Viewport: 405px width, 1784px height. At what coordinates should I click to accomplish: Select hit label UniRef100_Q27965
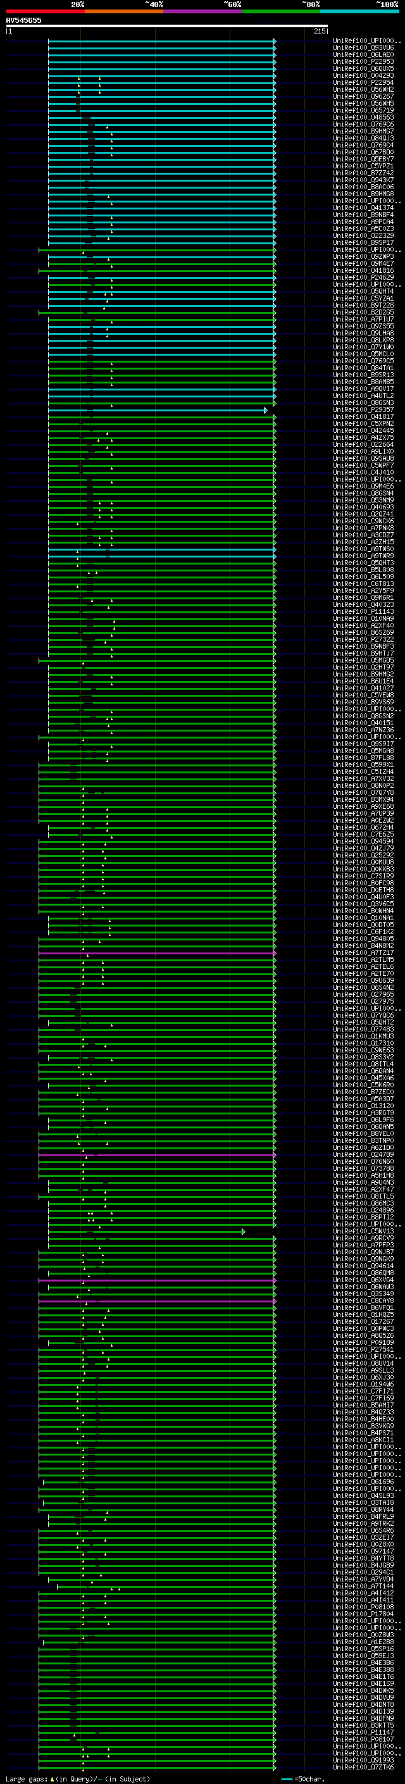coord(363,994)
